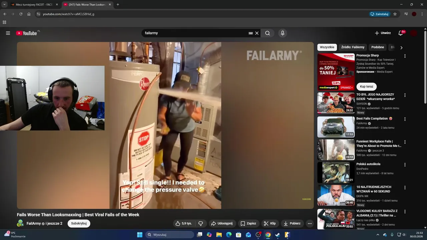427x240 pixels.
Task: Install the YouTube app via Zainstaluj
Action: pos(379,14)
